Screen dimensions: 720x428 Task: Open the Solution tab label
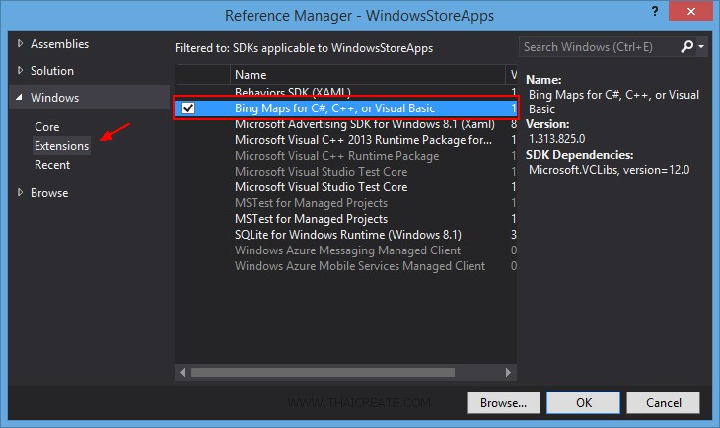pyautogui.click(x=52, y=71)
